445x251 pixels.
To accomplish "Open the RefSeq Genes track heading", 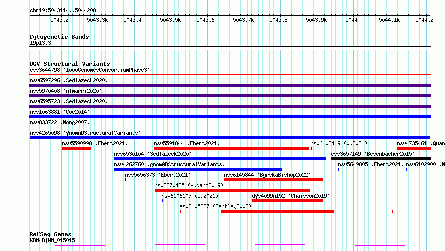I will tap(50, 234).
